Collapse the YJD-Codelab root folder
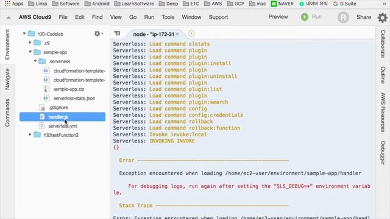390x219 pixels. pyautogui.click(x=24, y=33)
